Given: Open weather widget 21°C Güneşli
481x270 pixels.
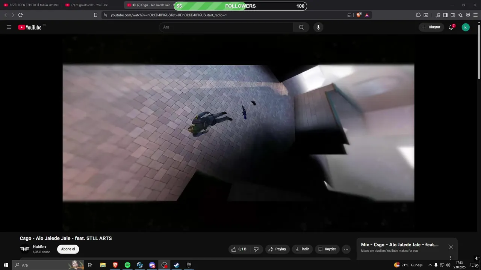Looking at the screenshot, I should (x=408, y=265).
